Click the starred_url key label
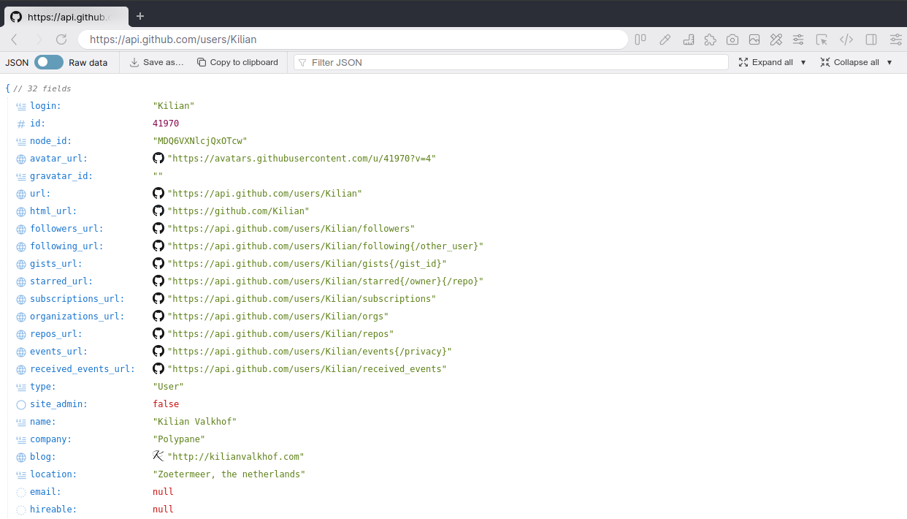This screenshot has height=519, width=907. pyautogui.click(x=61, y=281)
